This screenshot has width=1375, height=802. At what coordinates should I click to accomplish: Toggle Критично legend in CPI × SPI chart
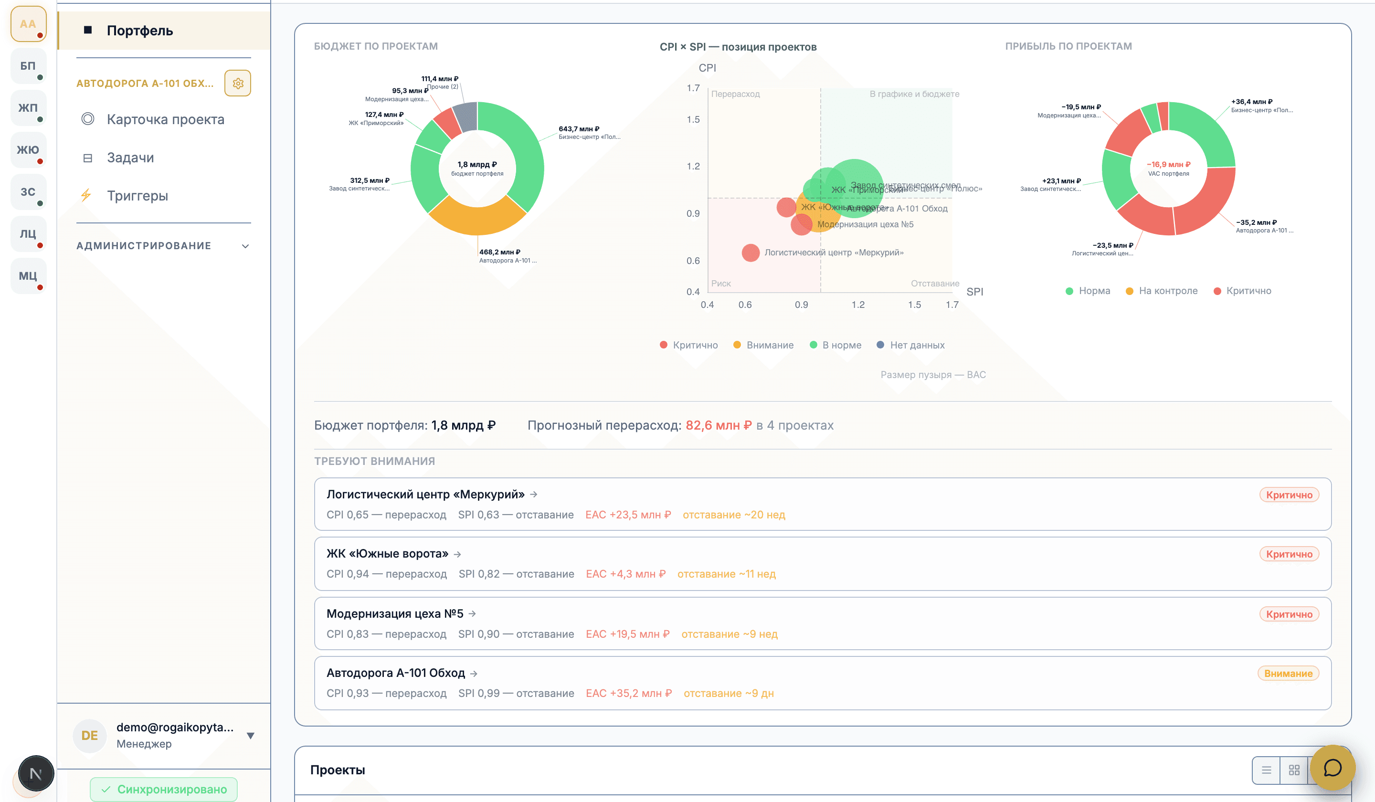pos(688,345)
